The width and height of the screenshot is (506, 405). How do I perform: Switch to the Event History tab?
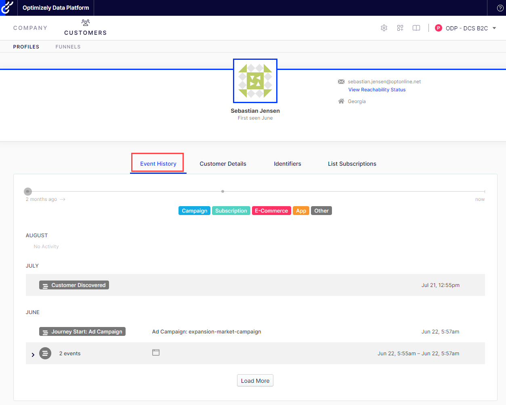click(158, 164)
